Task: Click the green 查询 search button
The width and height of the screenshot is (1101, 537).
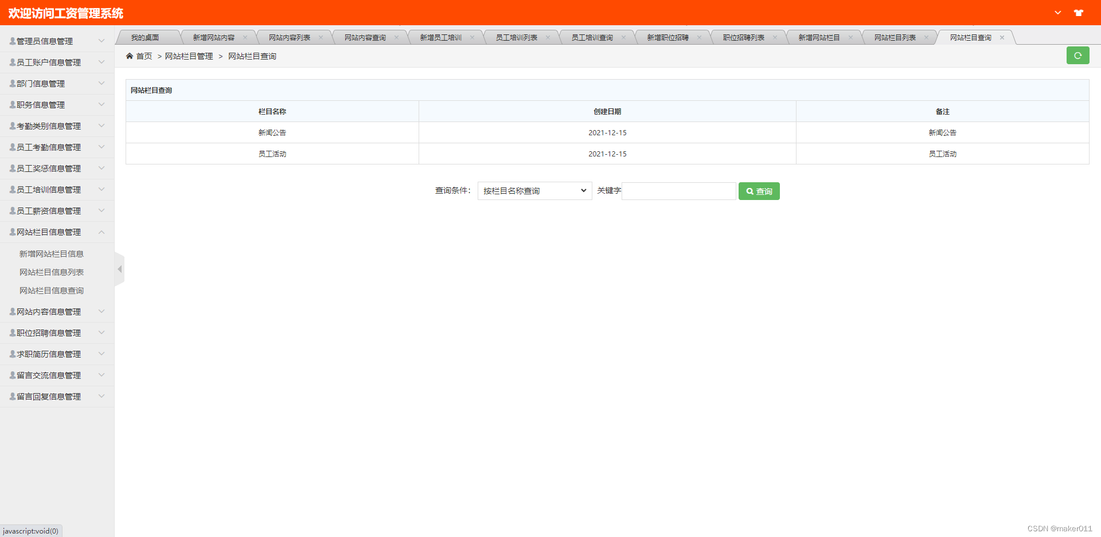Action: click(x=759, y=191)
